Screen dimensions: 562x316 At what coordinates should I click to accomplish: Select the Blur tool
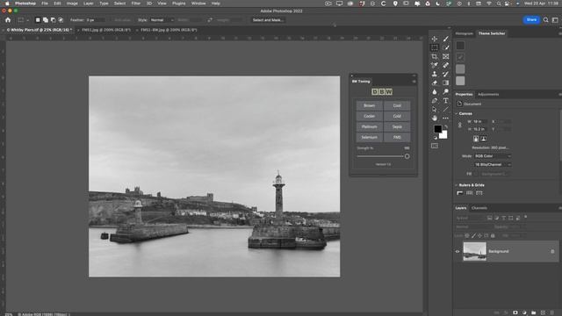435,91
